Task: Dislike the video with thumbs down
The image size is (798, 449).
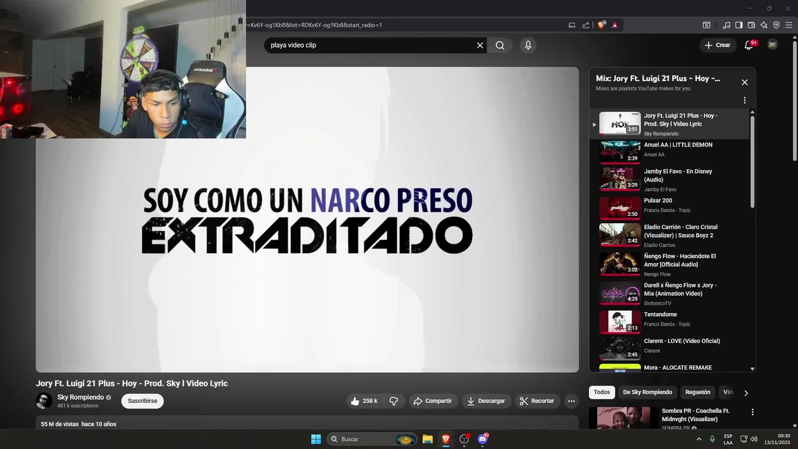Action: (394, 401)
